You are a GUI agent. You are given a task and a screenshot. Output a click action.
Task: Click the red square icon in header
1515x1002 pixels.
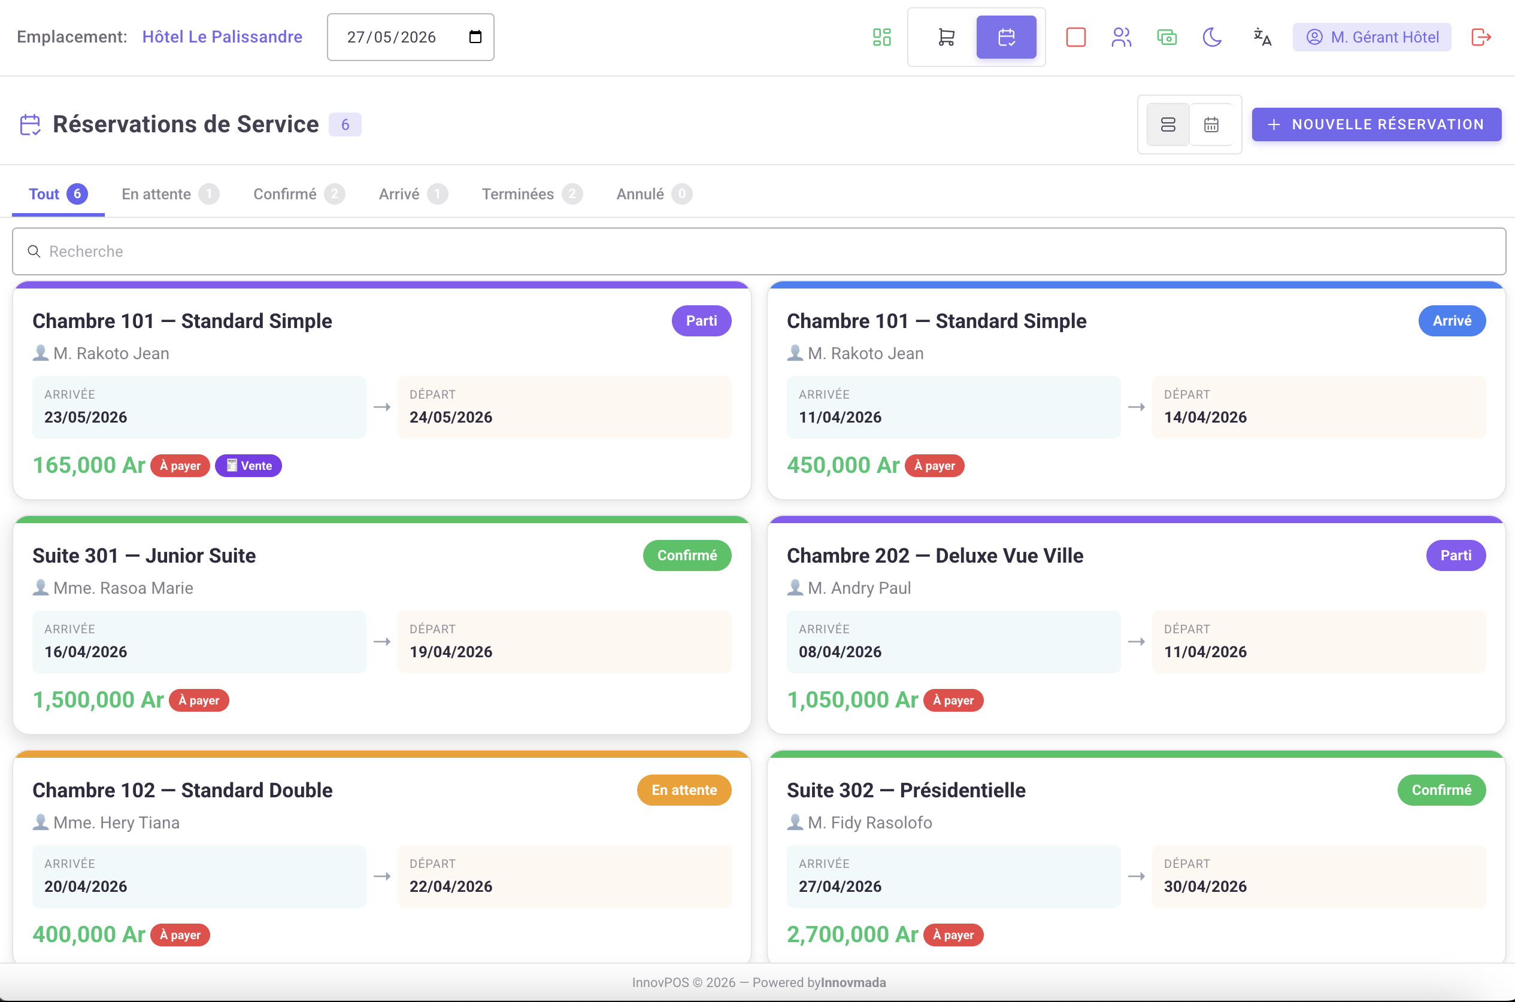(1076, 37)
